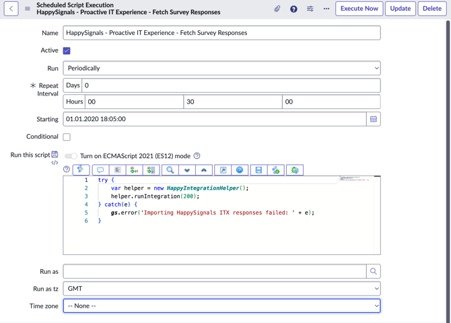
Task: Open the more options ellipsis menu
Action: click(326, 9)
